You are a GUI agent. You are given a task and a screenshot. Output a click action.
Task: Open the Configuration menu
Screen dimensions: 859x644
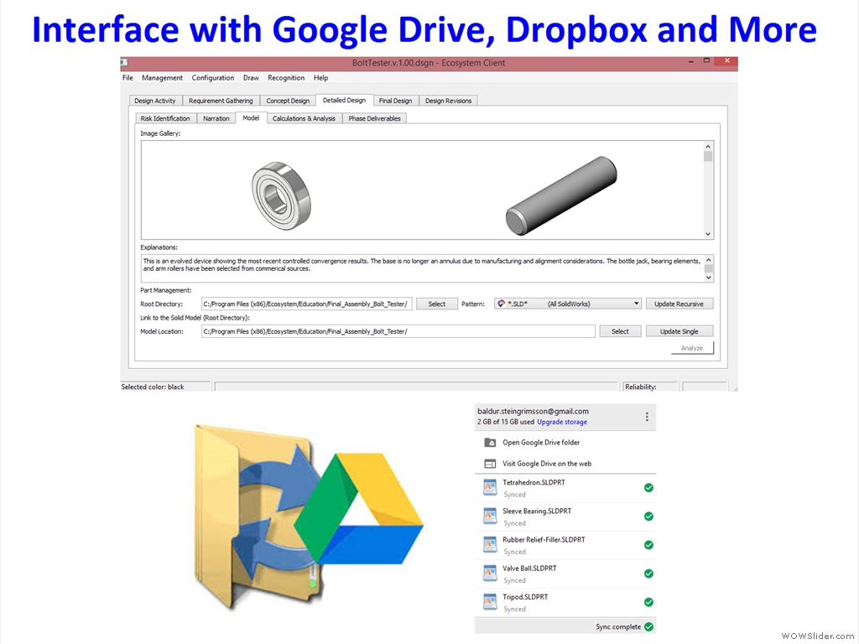[212, 78]
